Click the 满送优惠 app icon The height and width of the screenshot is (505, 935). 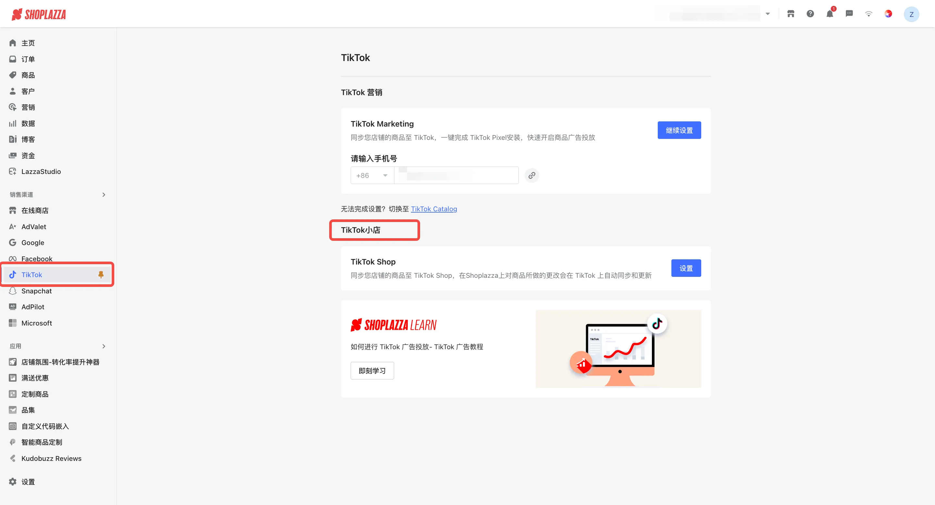coord(13,378)
